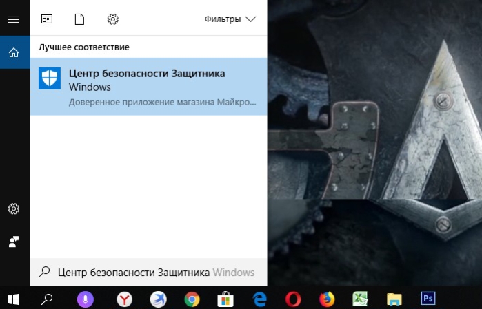The image size is (482, 309).
Task: Select the Home icon in sidebar
Action: (x=14, y=52)
